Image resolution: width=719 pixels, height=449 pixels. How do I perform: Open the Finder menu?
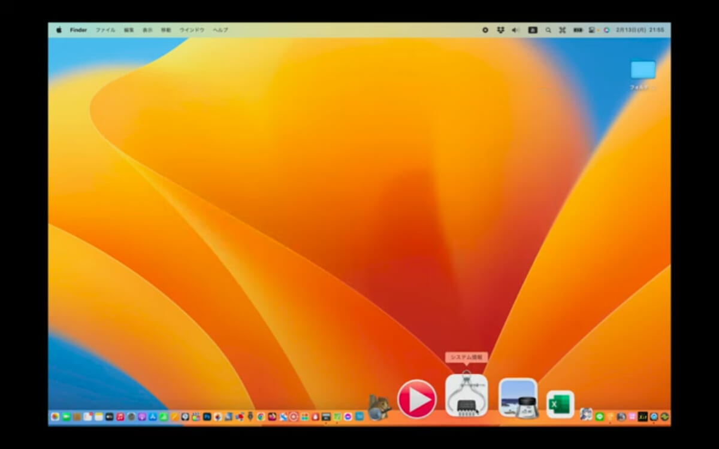pos(78,30)
